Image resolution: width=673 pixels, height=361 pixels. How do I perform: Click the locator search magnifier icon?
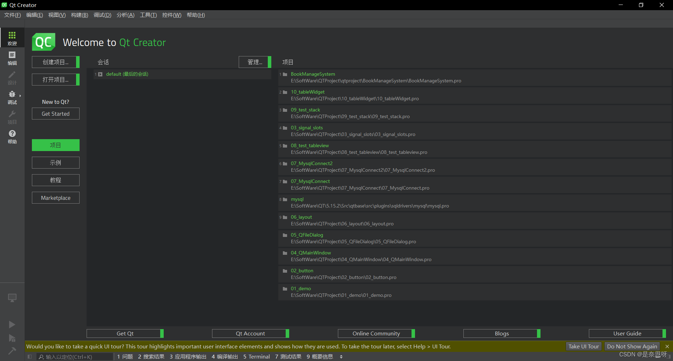[x=41, y=357]
